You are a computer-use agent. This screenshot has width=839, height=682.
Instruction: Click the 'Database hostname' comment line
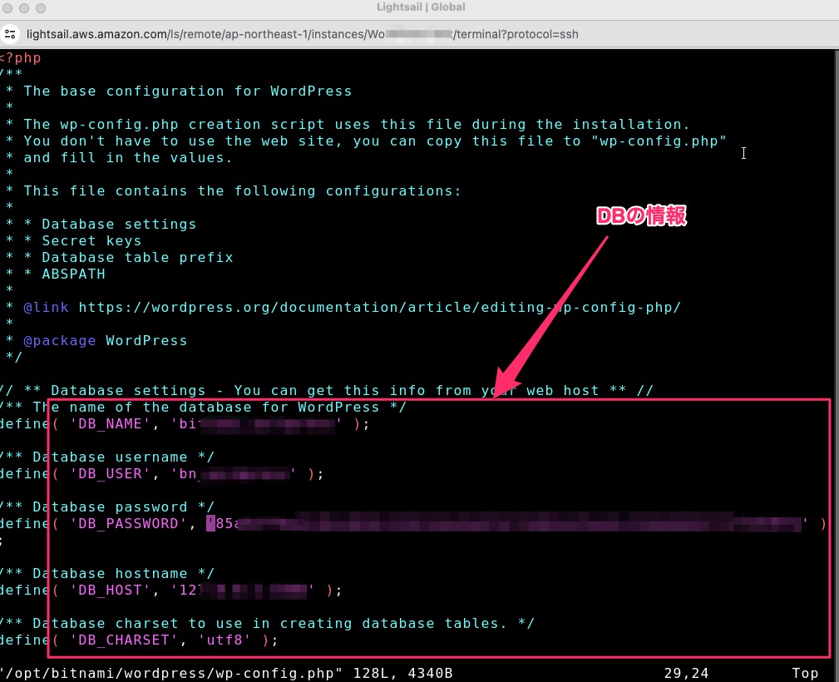[107, 573]
